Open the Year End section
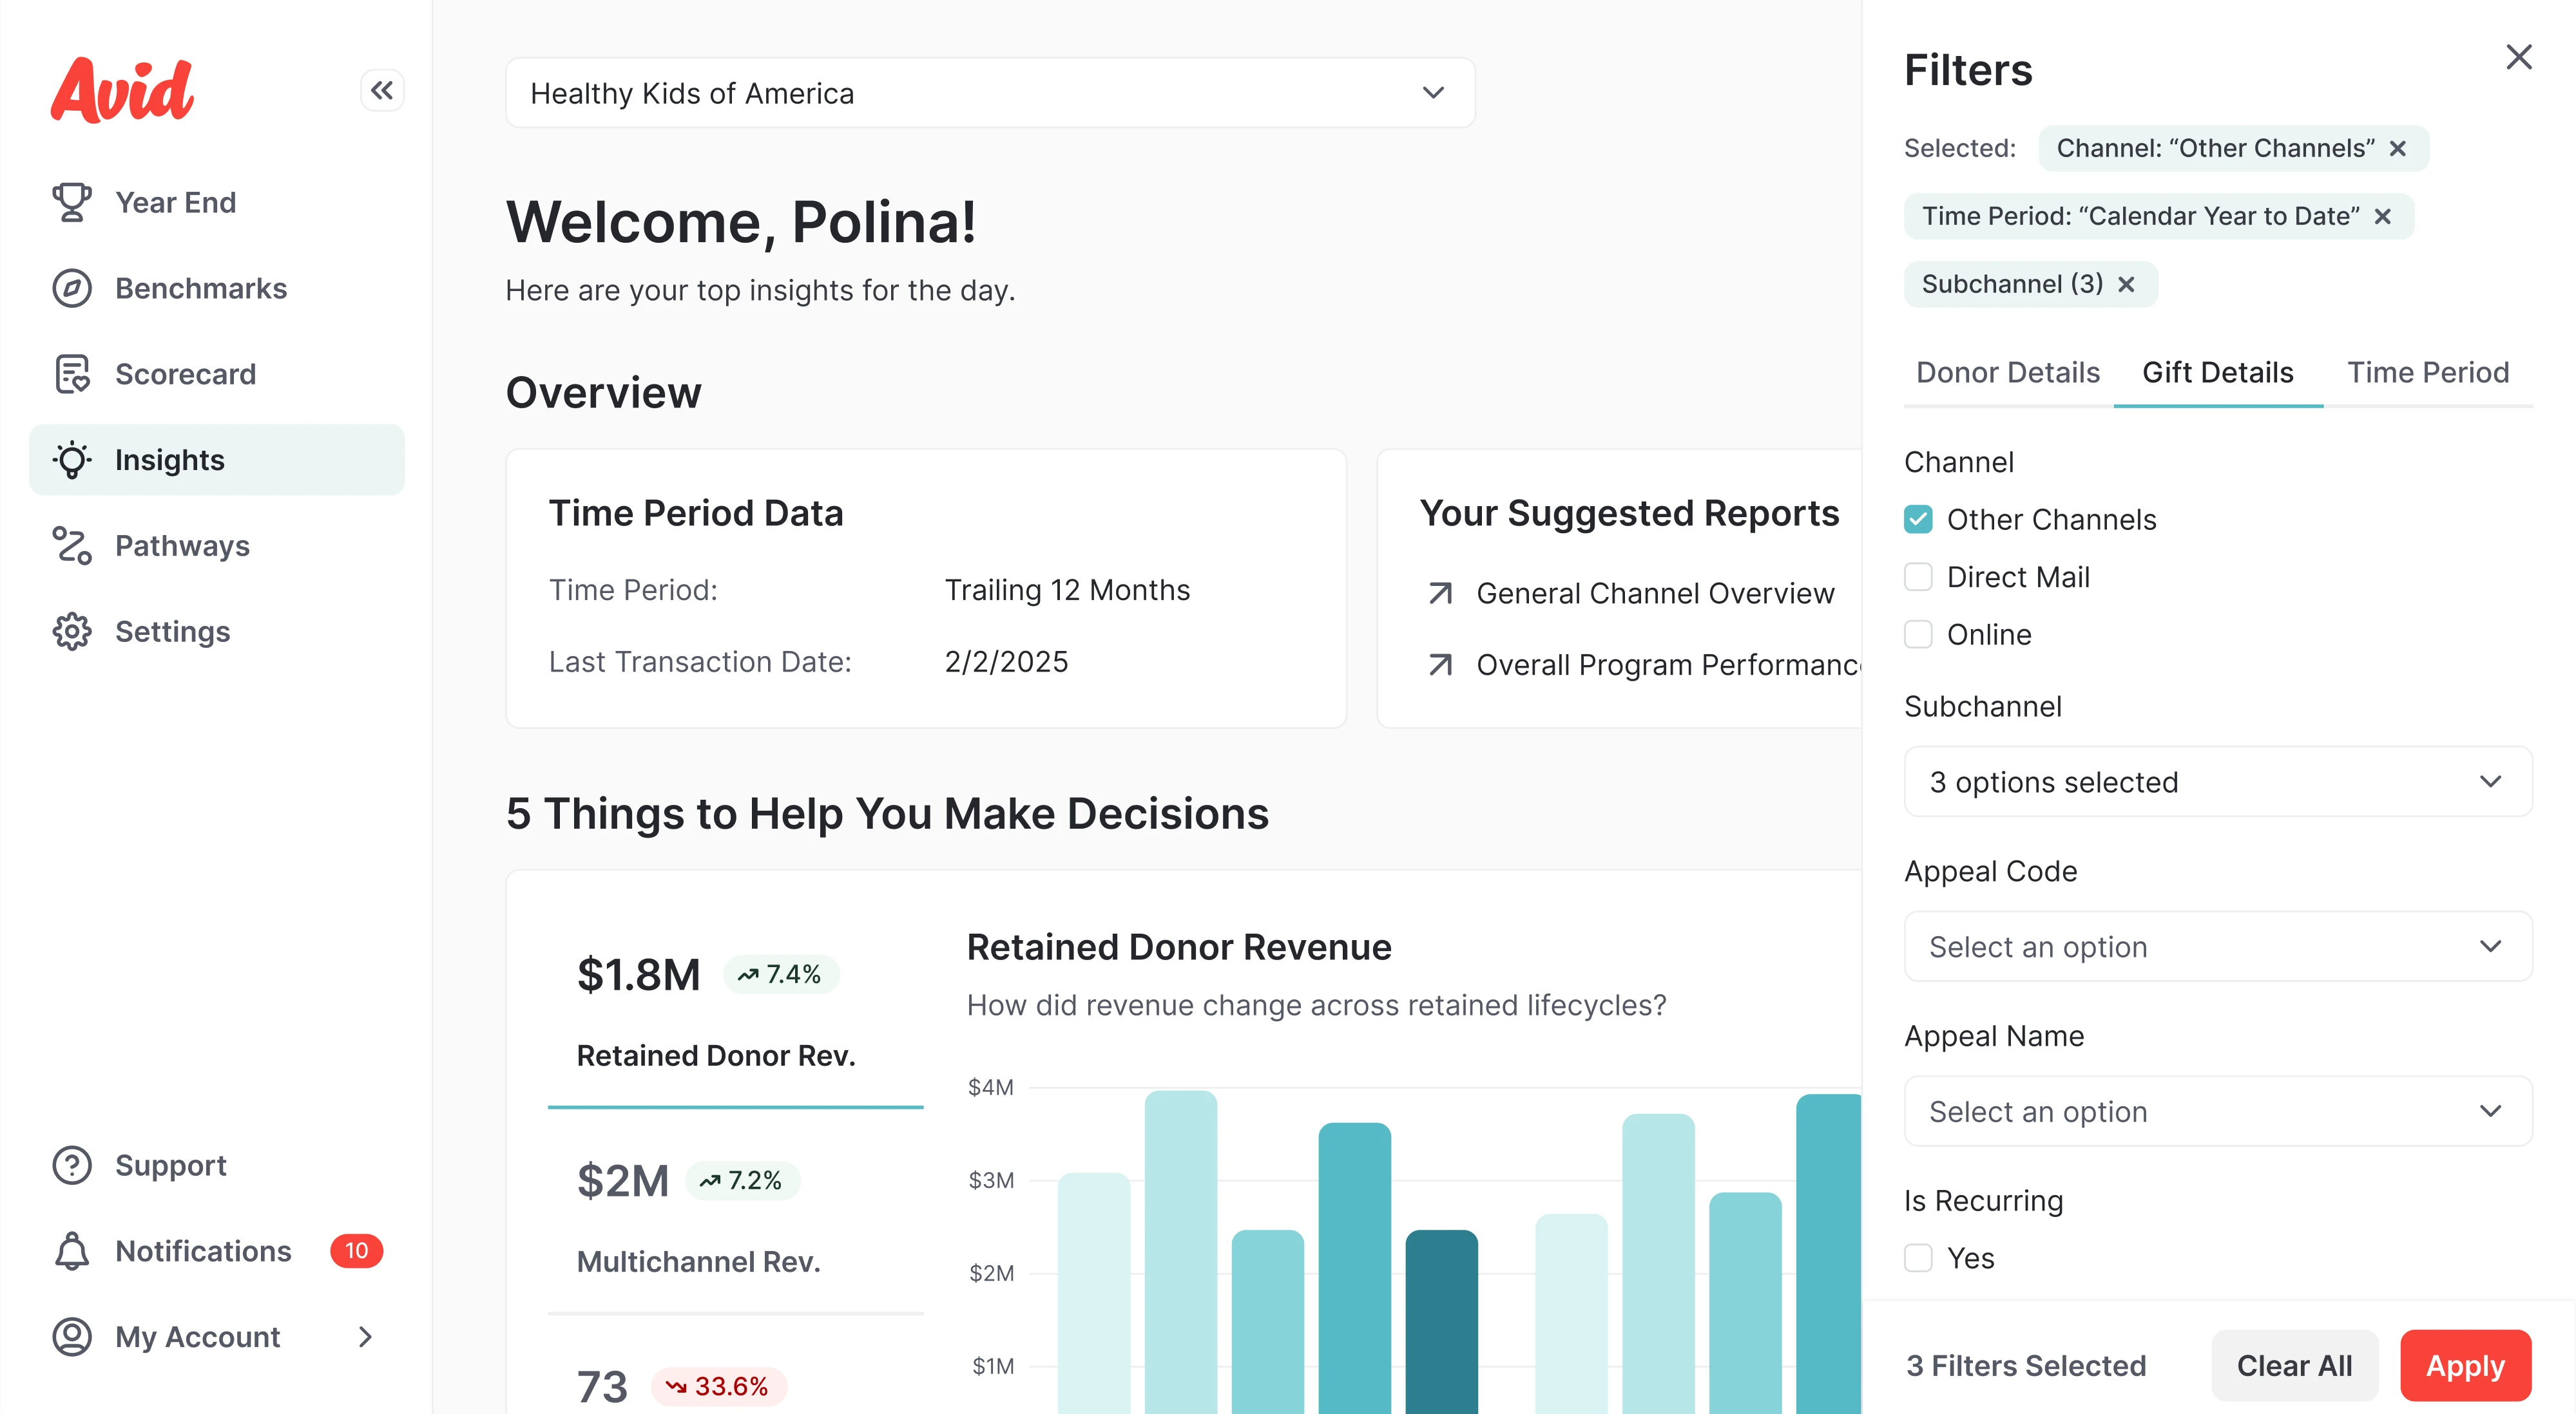2576x1414 pixels. (x=176, y=202)
